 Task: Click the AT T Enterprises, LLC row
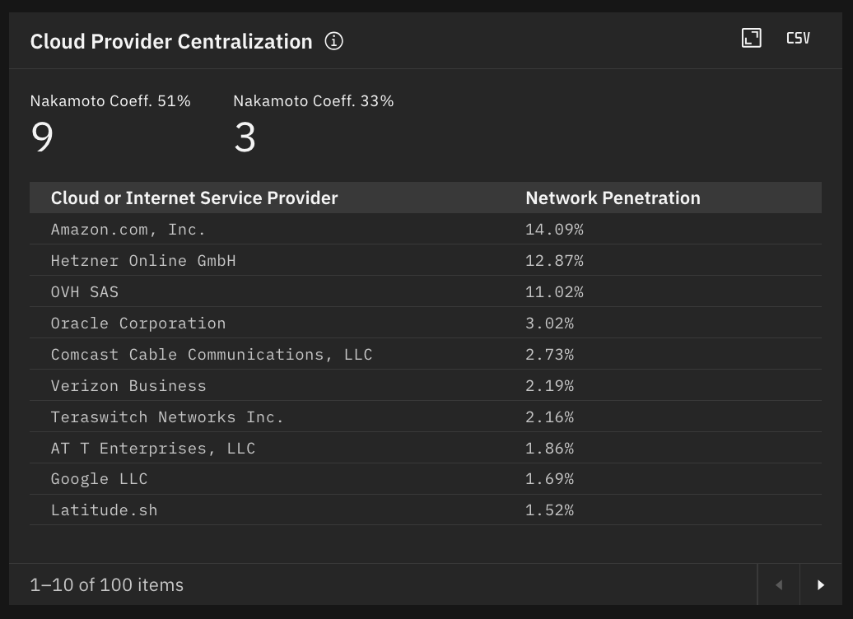coord(153,449)
